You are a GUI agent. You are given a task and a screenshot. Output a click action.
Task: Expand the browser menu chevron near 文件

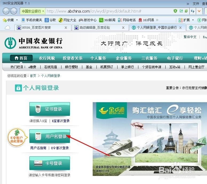[x=188, y=4]
